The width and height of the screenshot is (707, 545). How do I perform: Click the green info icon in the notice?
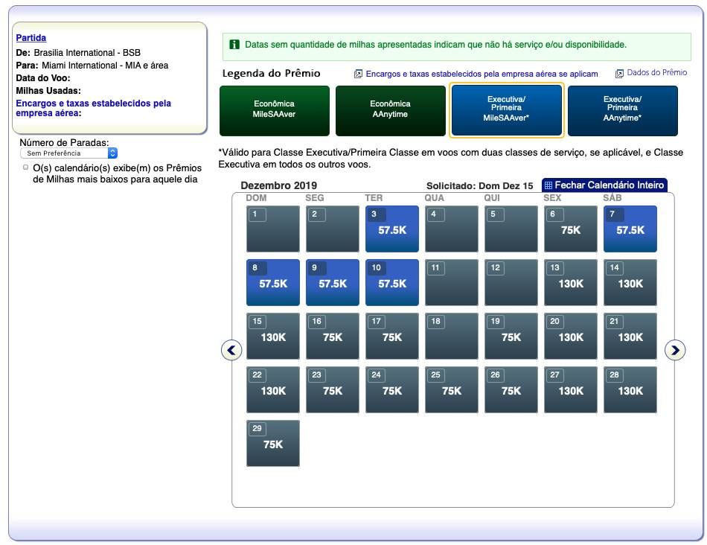[x=234, y=44]
